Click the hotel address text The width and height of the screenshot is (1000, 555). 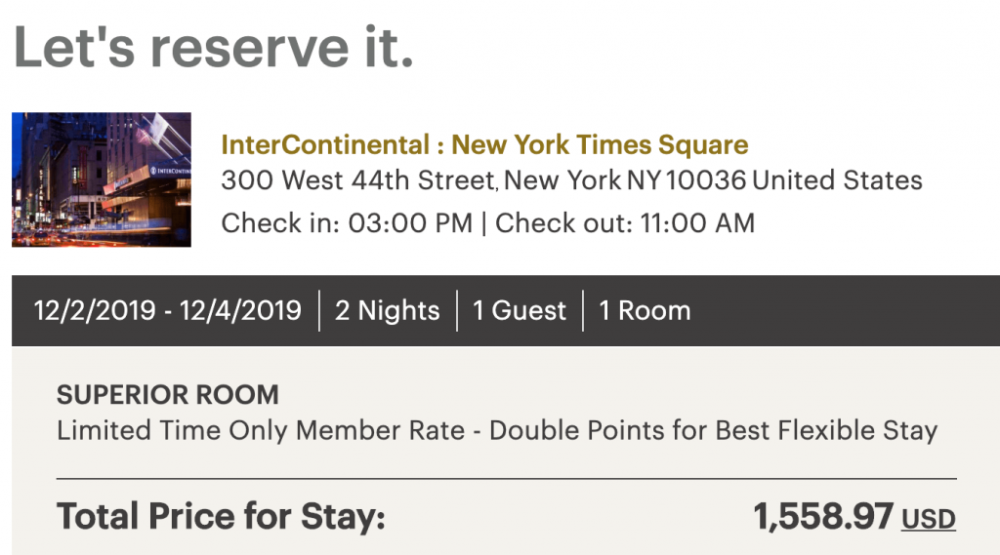[571, 180]
